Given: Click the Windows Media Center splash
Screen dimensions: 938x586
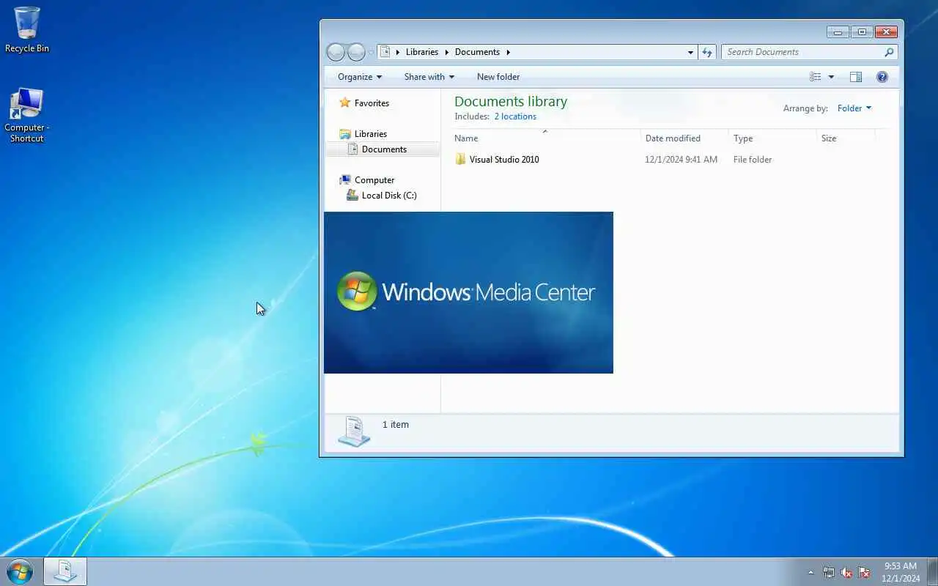Looking at the screenshot, I should pyautogui.click(x=468, y=293).
